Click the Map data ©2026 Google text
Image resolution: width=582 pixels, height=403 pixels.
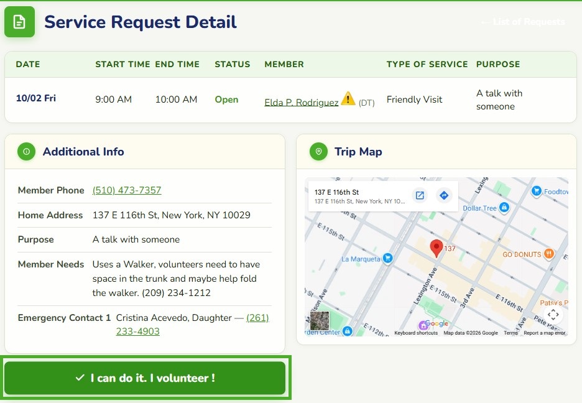click(x=471, y=333)
